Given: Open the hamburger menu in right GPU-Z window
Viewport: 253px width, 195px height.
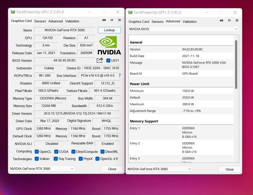Looking at the screenshot, I should point(237,21).
